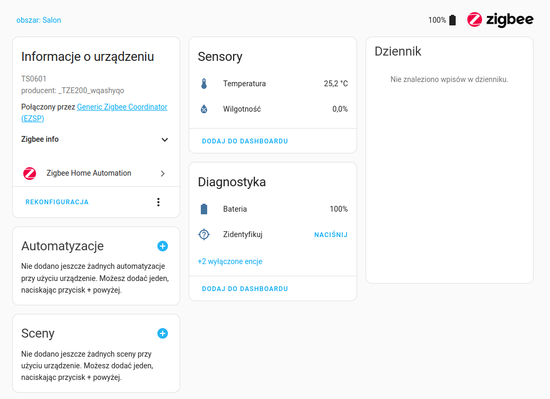Click the humidity droplet icon beside Wilgotność

(204, 109)
